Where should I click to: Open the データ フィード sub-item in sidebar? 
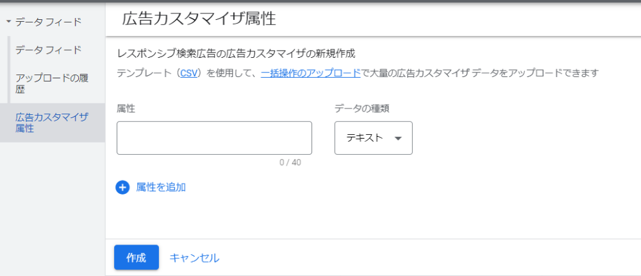point(49,50)
